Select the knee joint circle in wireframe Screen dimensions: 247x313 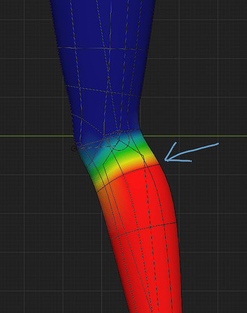coord(119,140)
